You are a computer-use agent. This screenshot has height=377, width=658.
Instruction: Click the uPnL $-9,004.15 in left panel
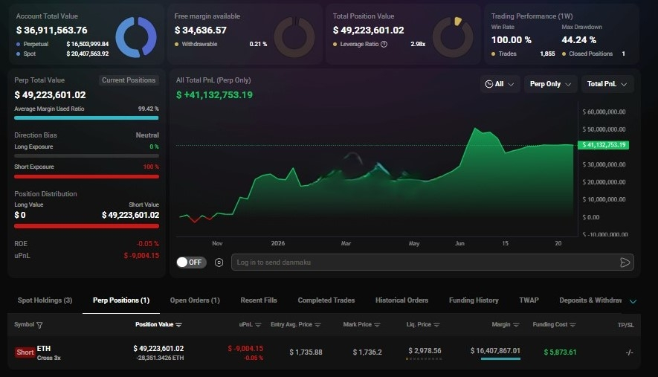click(141, 256)
